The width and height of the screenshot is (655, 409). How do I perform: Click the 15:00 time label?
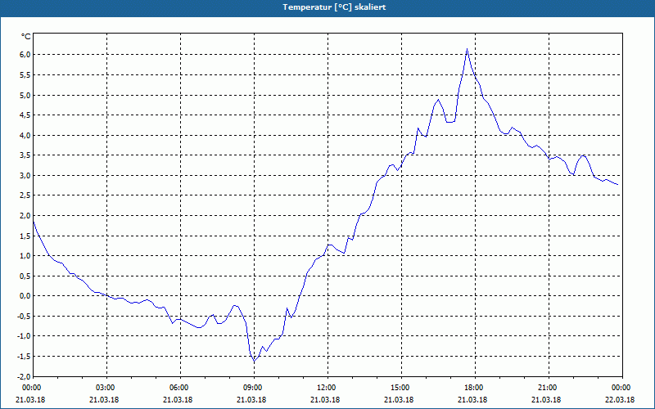(x=401, y=388)
